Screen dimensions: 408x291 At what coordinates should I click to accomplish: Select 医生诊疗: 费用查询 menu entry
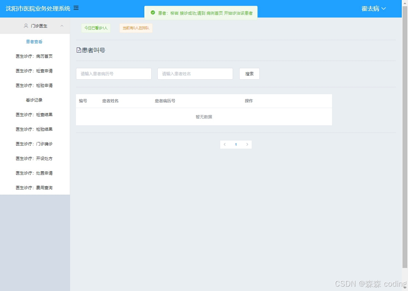34,188
